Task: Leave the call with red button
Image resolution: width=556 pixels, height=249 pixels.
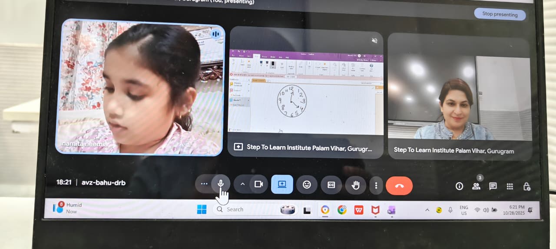Action: coord(399,186)
